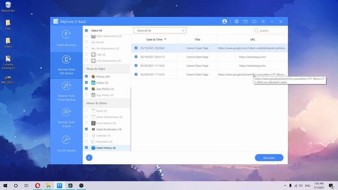Open the mail feedback icon
The height and width of the screenshot is (190, 338).
(x=245, y=22)
